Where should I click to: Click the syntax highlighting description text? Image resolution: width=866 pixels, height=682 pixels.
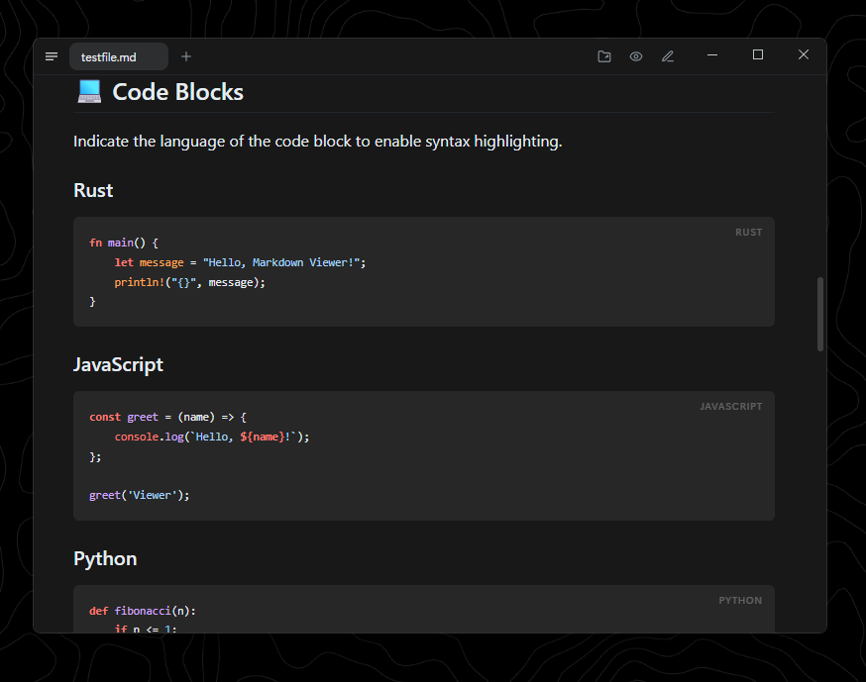[316, 141]
